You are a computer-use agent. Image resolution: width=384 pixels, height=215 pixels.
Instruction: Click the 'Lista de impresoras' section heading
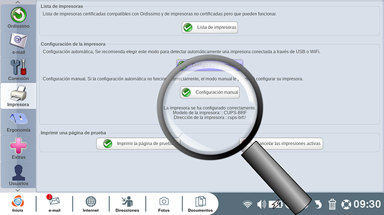coord(61,6)
